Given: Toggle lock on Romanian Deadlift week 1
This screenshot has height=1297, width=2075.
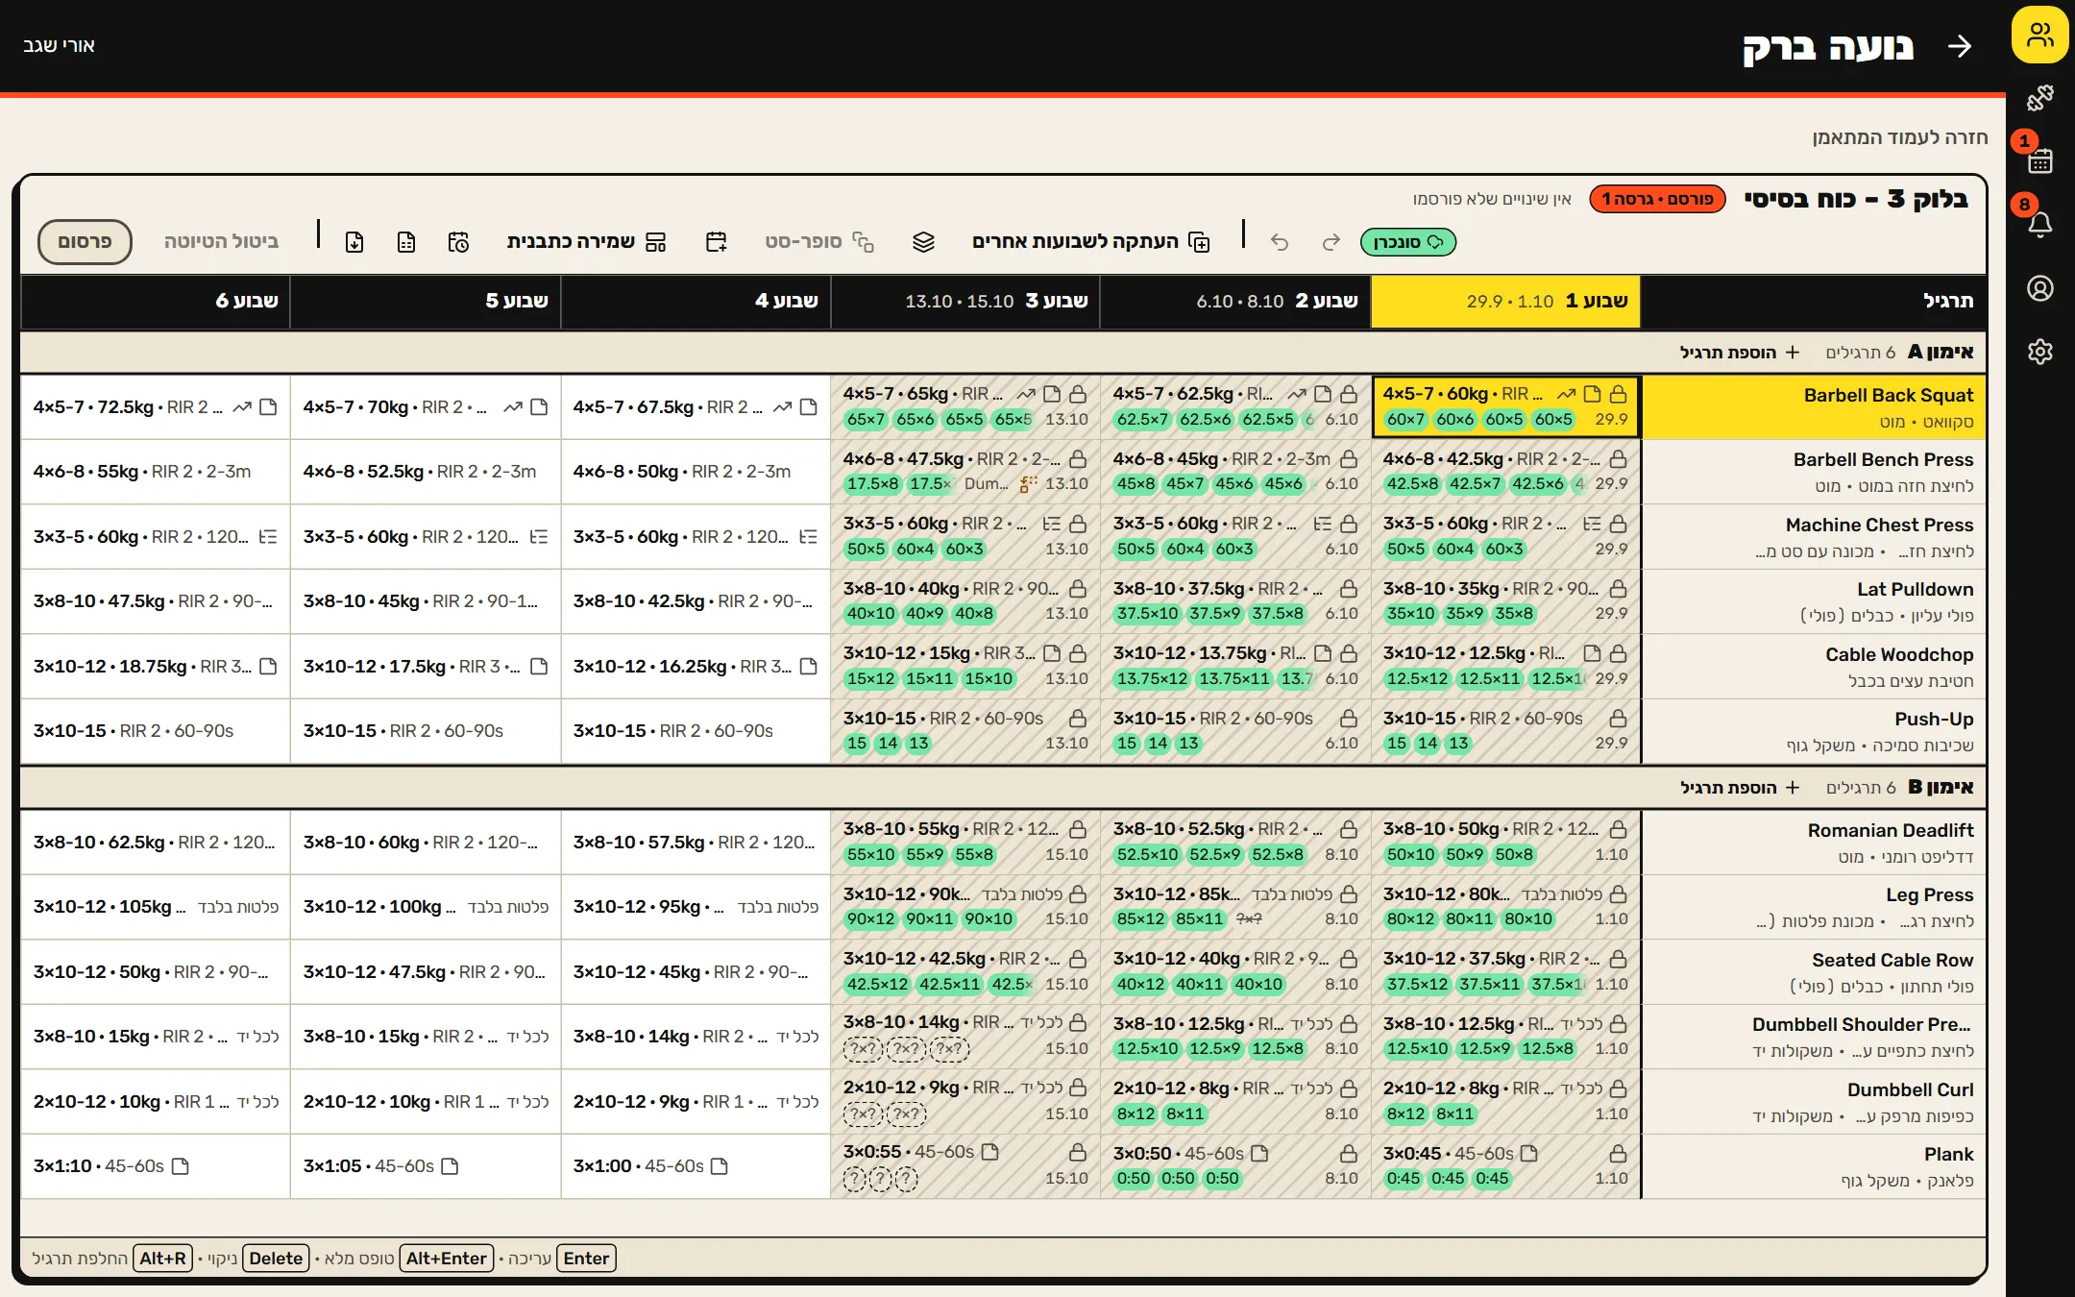Looking at the screenshot, I should 1618,829.
